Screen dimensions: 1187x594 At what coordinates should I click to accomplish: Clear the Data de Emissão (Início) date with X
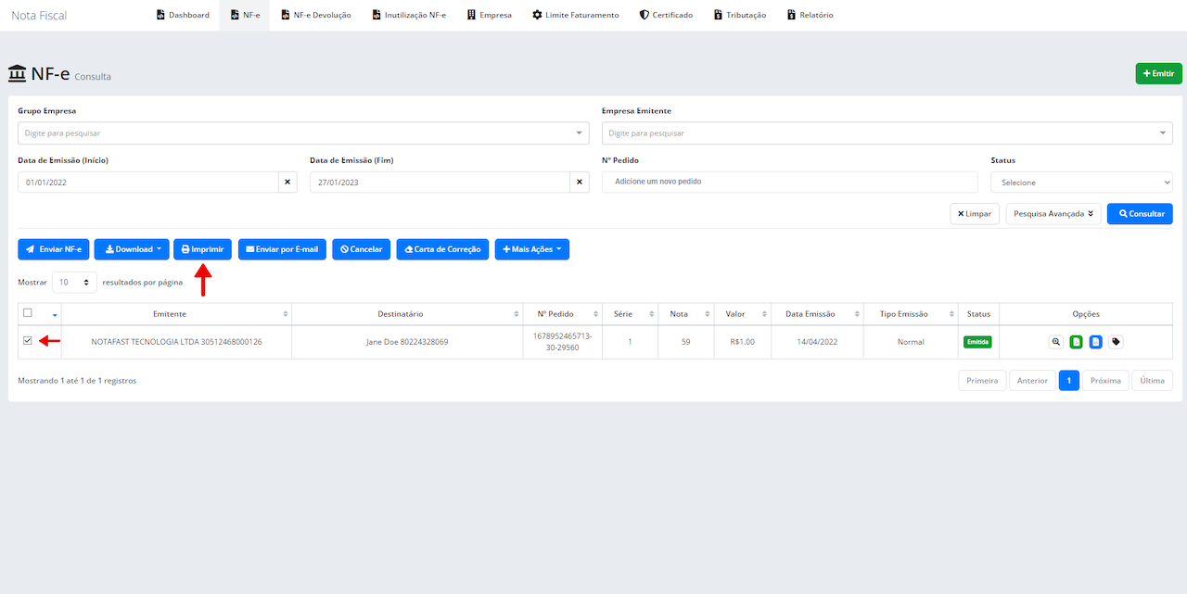click(287, 183)
